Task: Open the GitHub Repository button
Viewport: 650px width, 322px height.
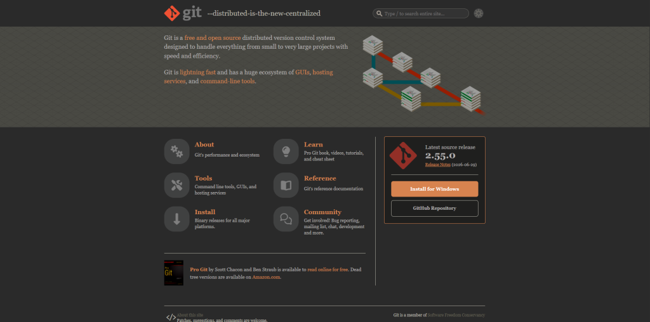Action: 434,208
